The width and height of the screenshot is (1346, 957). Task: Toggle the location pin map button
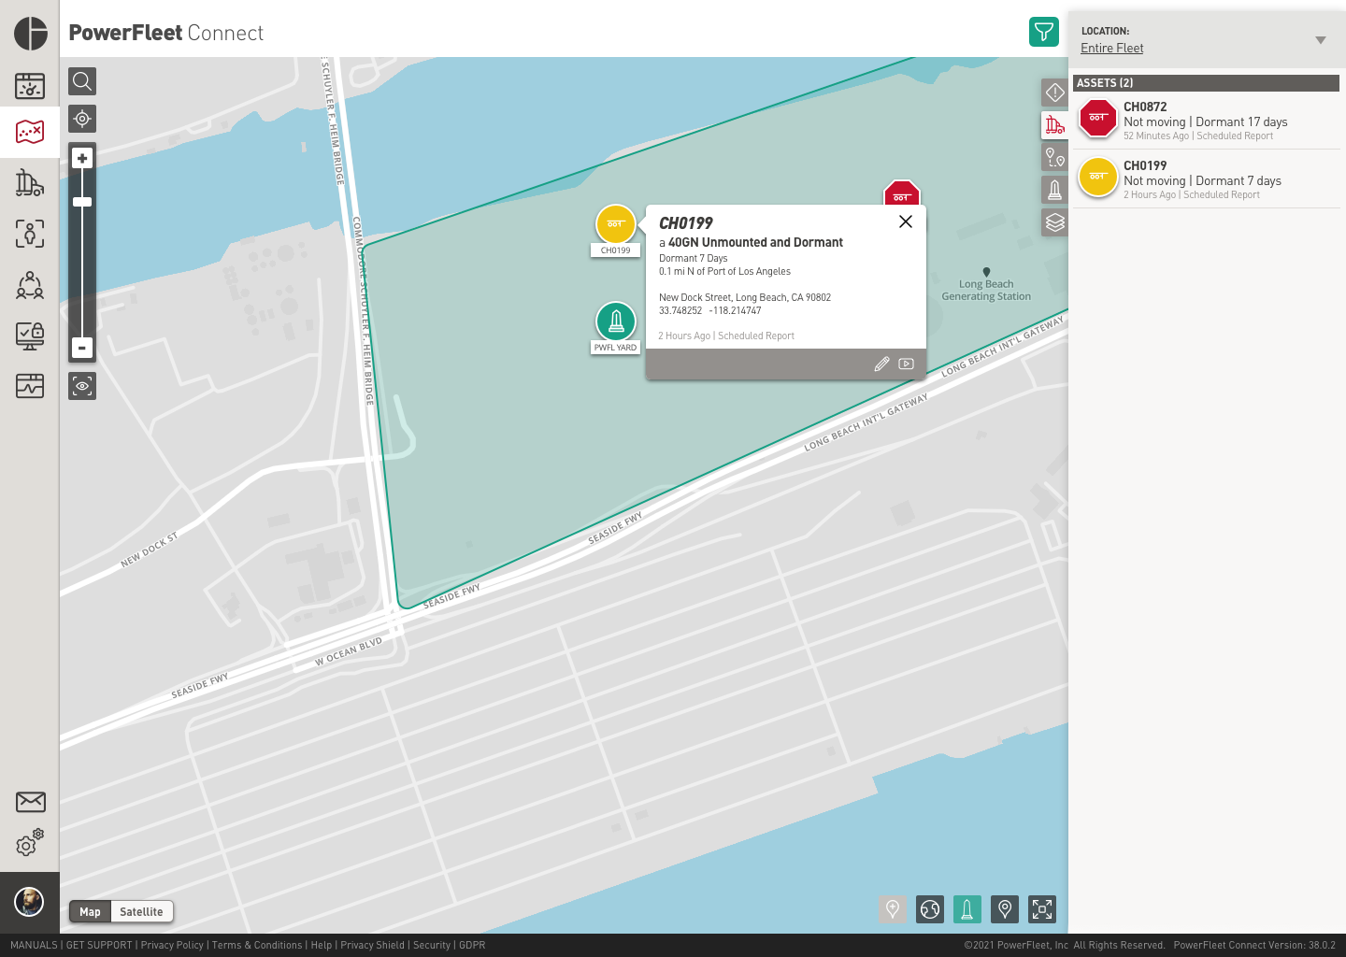coord(1005,908)
